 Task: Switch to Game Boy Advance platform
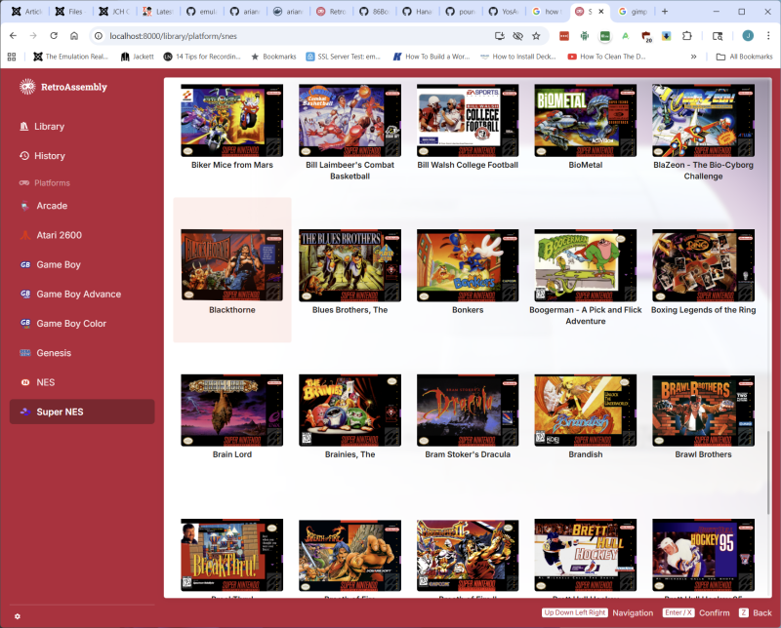78,294
